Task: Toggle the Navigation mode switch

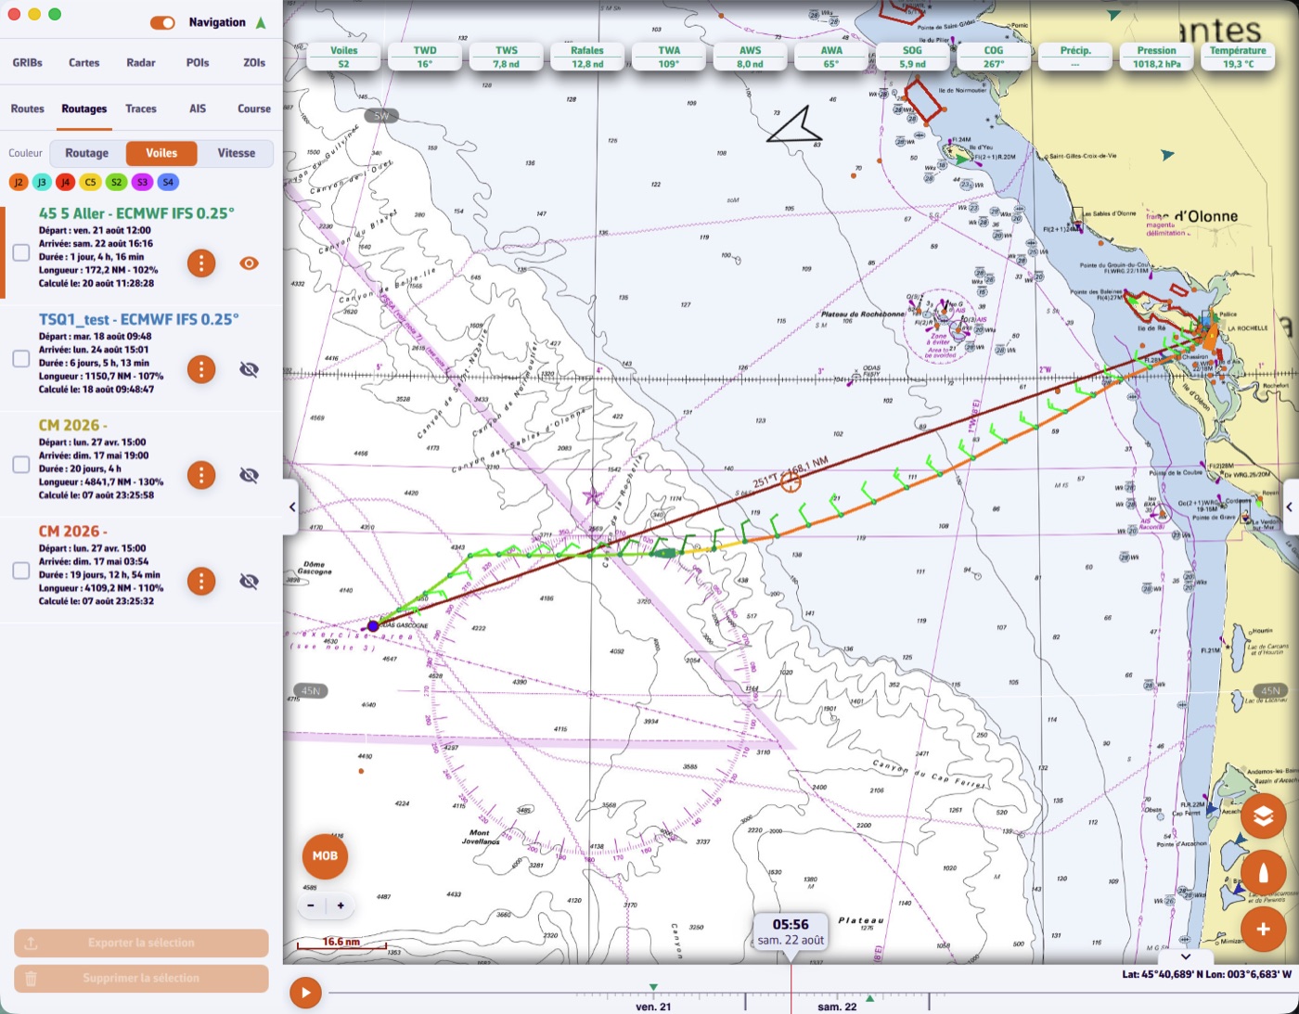Action: (162, 22)
